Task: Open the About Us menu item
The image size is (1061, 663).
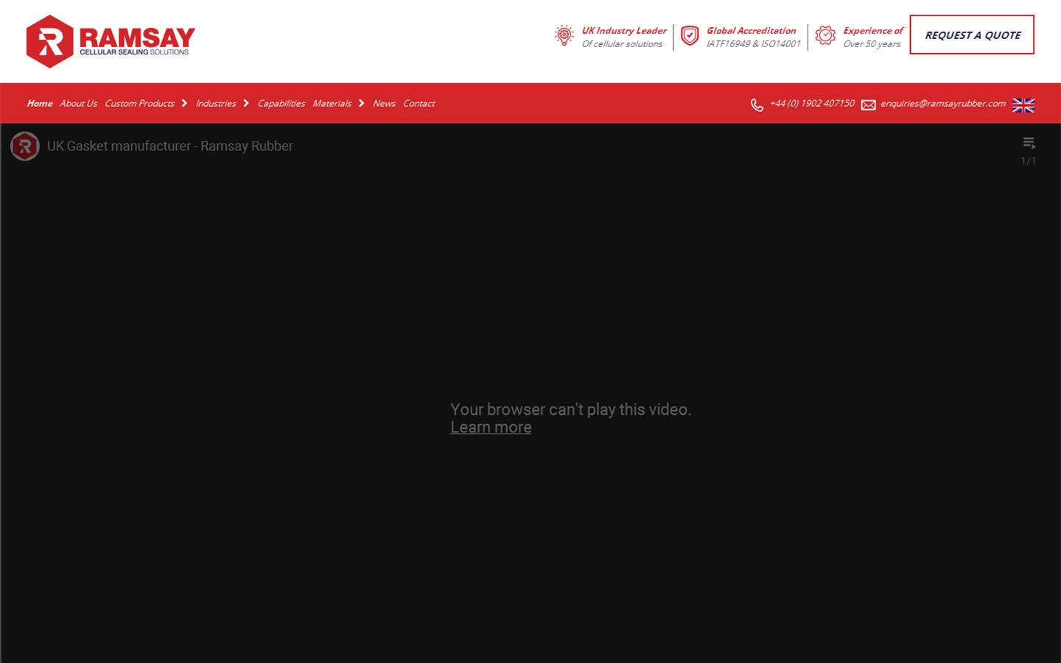Action: click(78, 103)
